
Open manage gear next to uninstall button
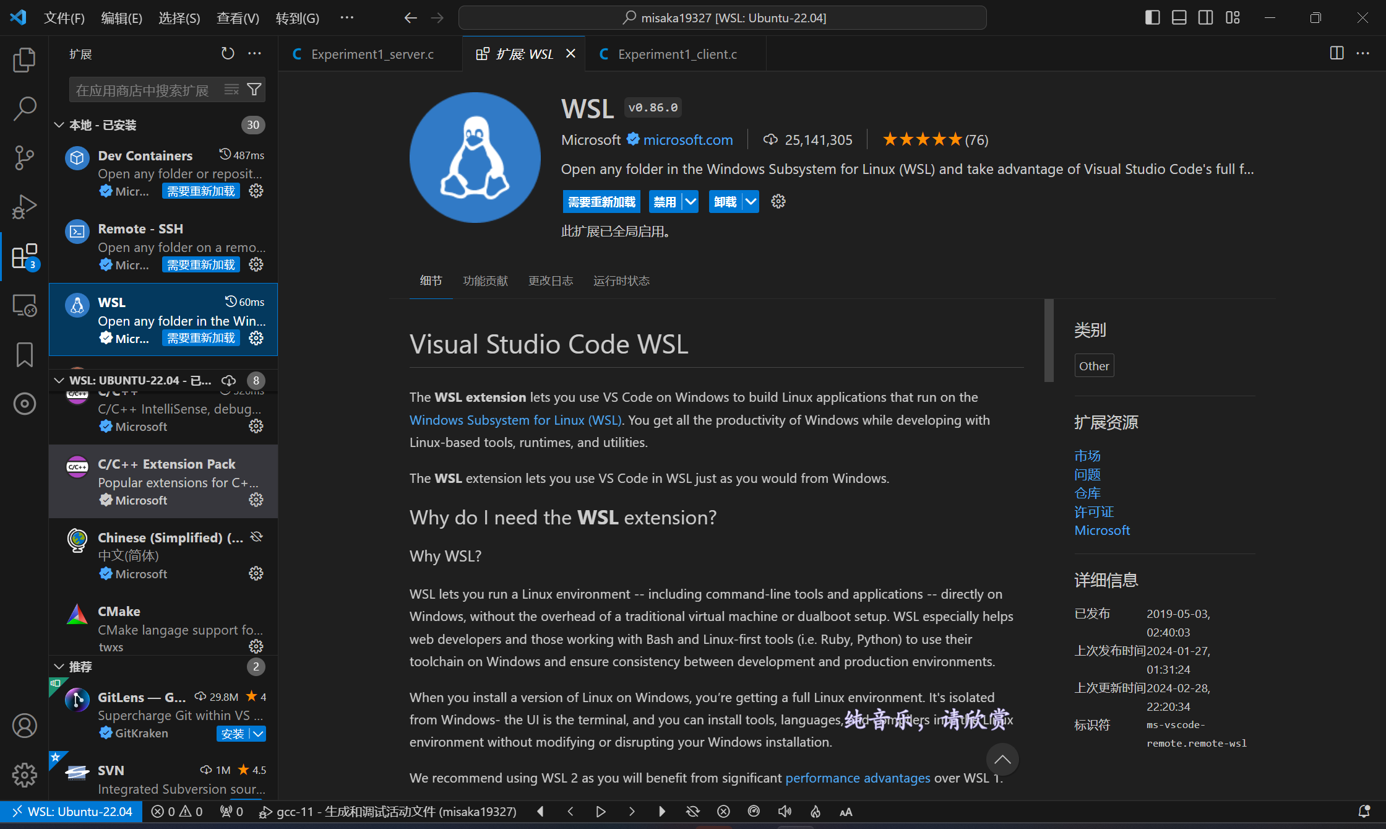coord(778,201)
